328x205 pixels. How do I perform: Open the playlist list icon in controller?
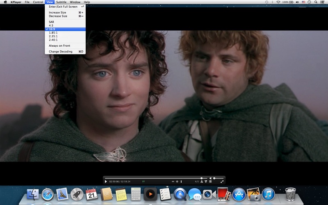(x=210, y=182)
